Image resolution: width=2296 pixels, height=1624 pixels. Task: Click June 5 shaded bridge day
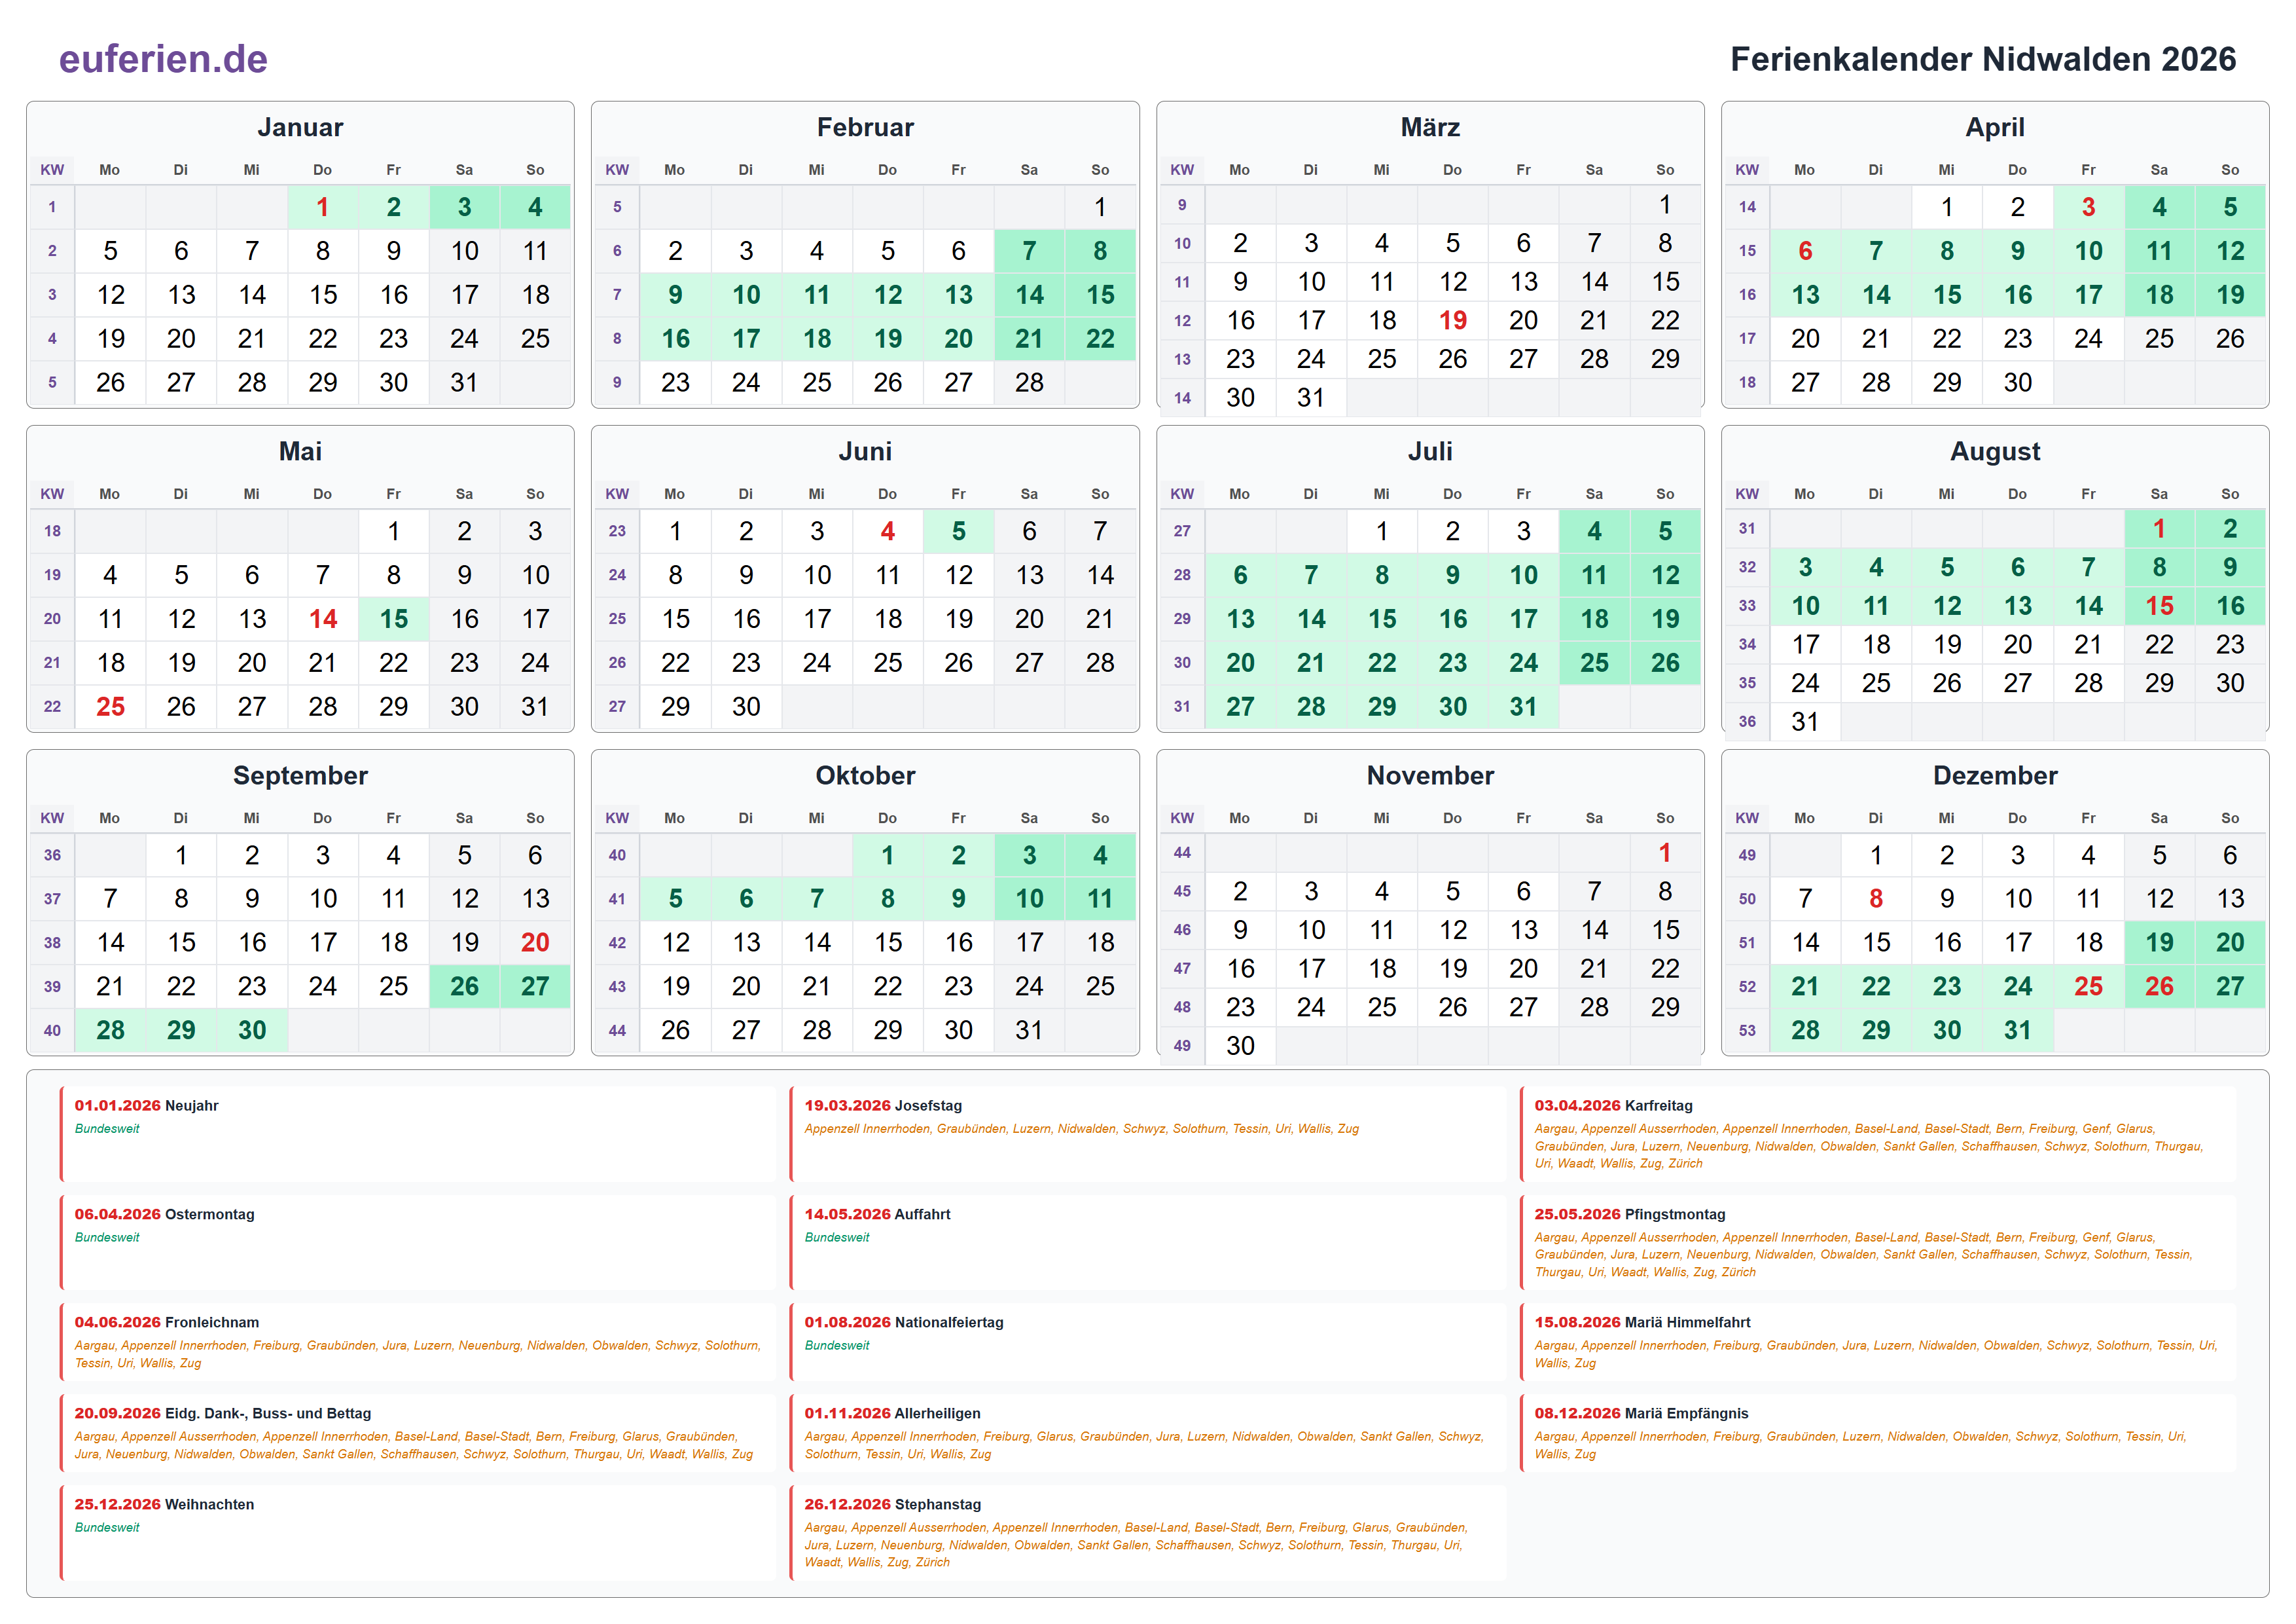click(x=958, y=531)
